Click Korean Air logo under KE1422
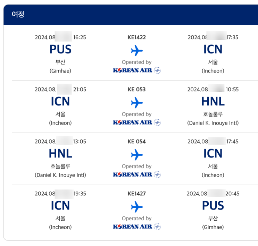The height and width of the screenshot is (246, 258). [x=137, y=70]
